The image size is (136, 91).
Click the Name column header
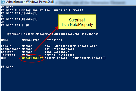4,40
